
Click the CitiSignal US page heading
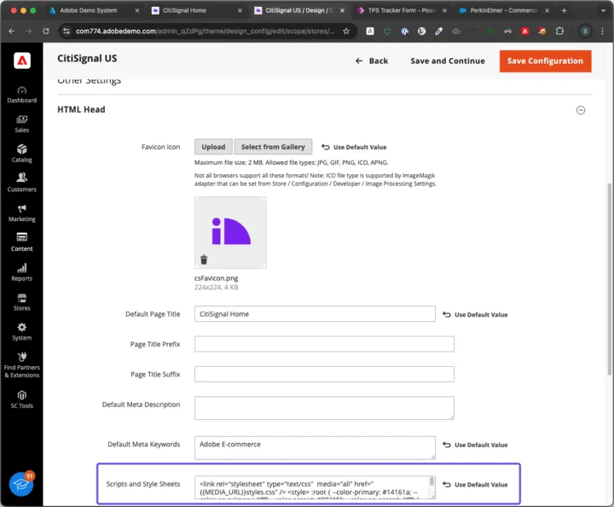pos(87,58)
